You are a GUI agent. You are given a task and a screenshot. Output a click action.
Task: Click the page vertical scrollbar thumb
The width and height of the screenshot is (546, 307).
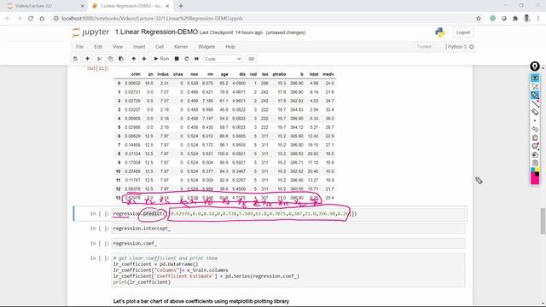[543, 221]
